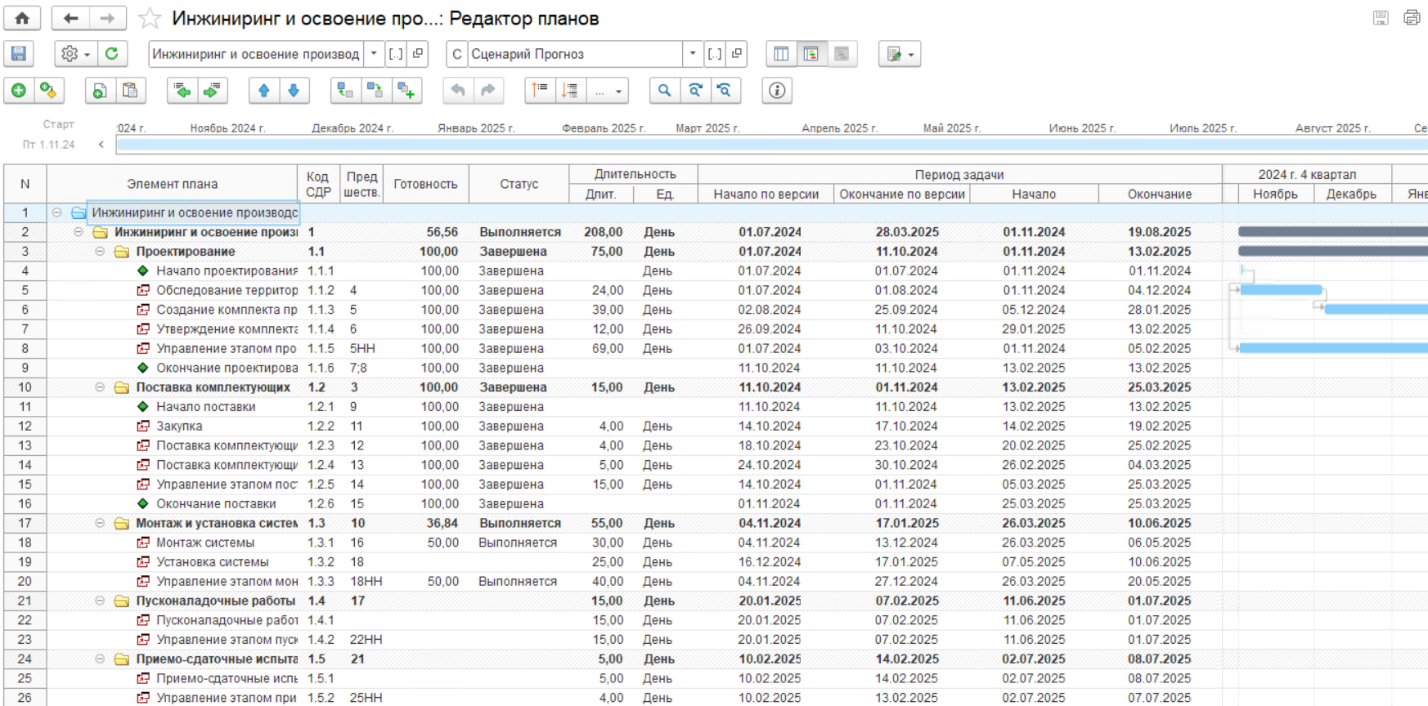Toggle the table-with-Gantt view mode

click(x=811, y=54)
